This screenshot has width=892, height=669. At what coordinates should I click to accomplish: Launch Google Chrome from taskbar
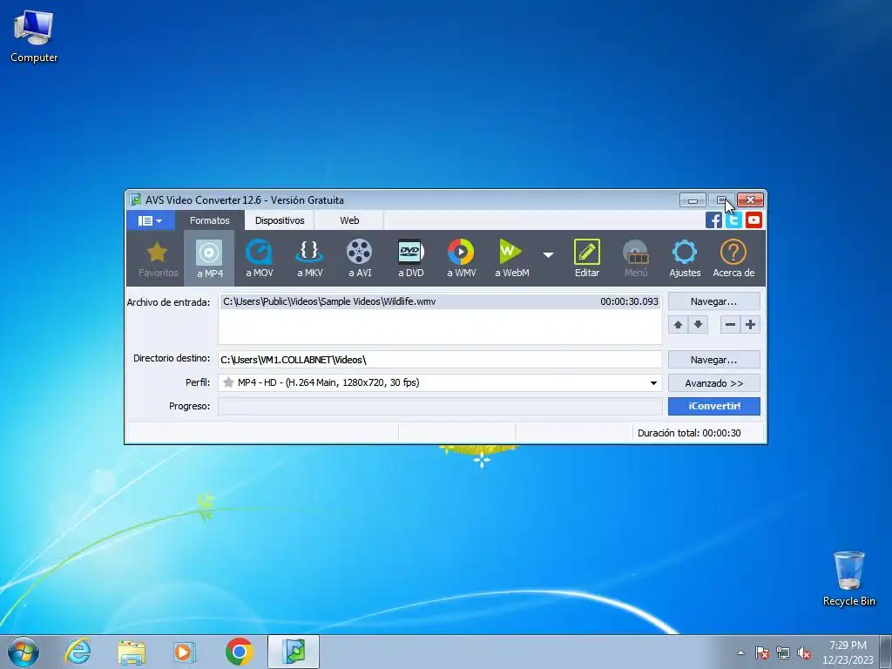239,652
